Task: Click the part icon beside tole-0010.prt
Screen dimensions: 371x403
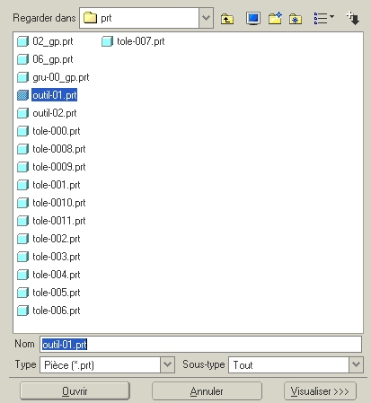Action: click(x=22, y=203)
